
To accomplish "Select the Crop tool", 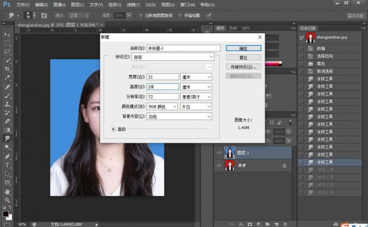I will (x=8, y=69).
